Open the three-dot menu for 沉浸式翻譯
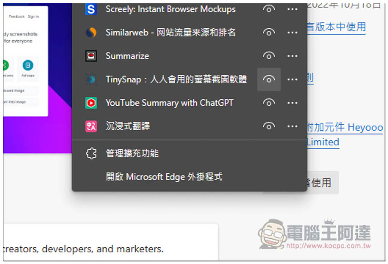 292,126
